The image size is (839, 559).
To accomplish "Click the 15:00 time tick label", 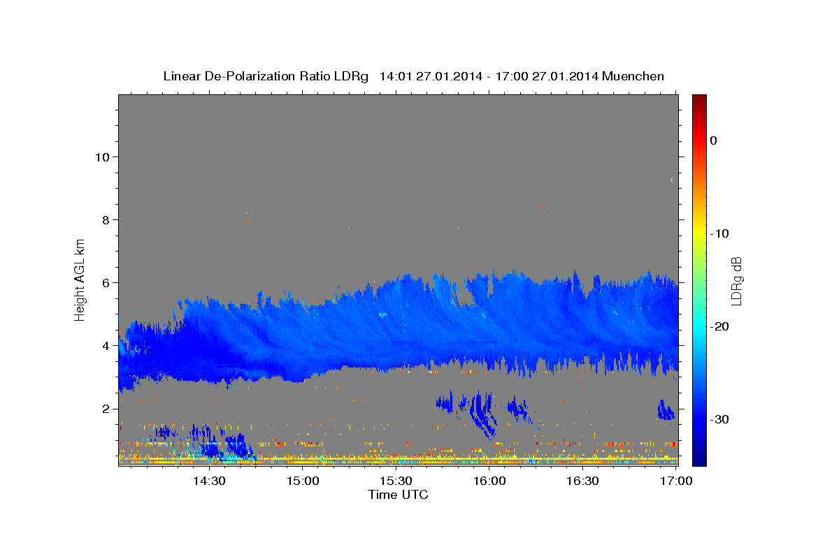I will (x=303, y=481).
